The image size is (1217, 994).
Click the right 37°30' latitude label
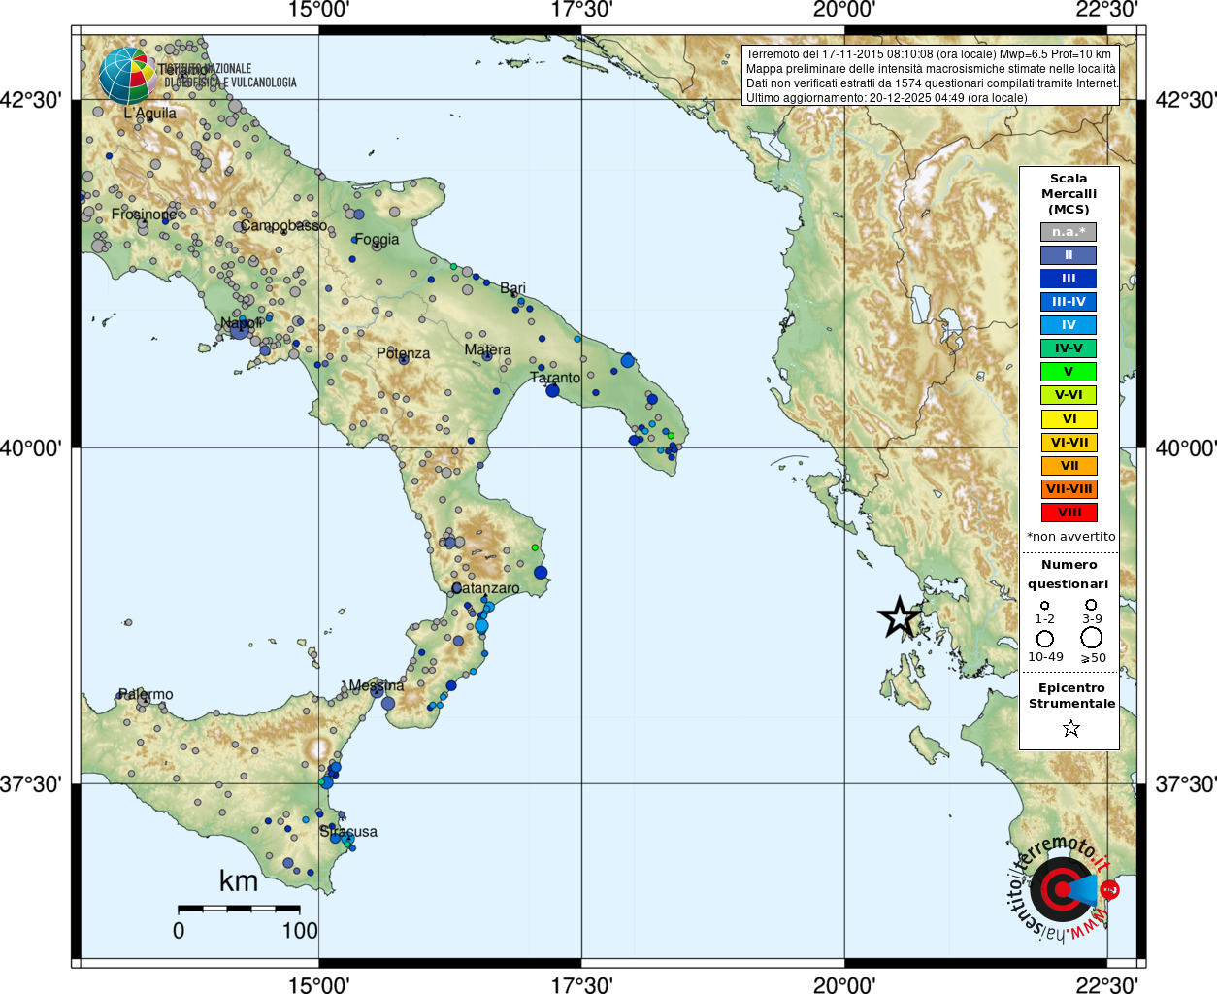[x=1185, y=783]
